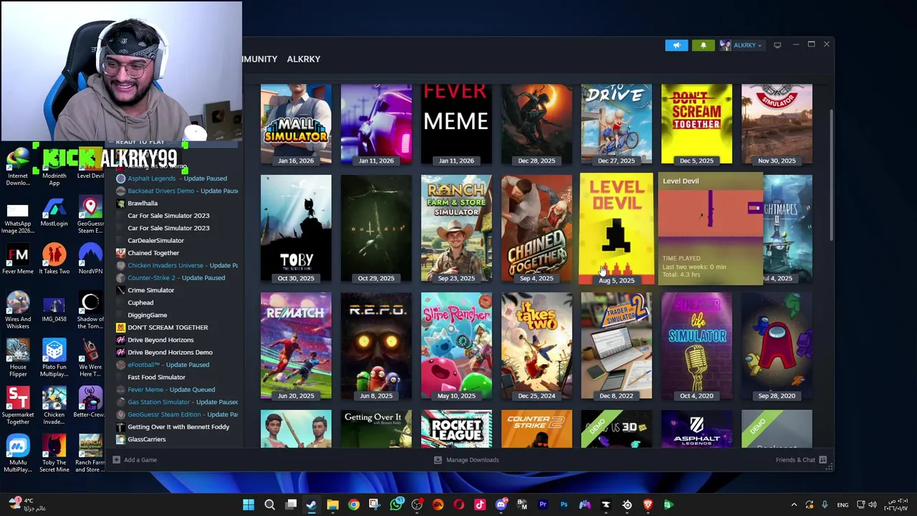
Task: Open WhatsApp from the taskbar
Action: [x=396, y=505]
